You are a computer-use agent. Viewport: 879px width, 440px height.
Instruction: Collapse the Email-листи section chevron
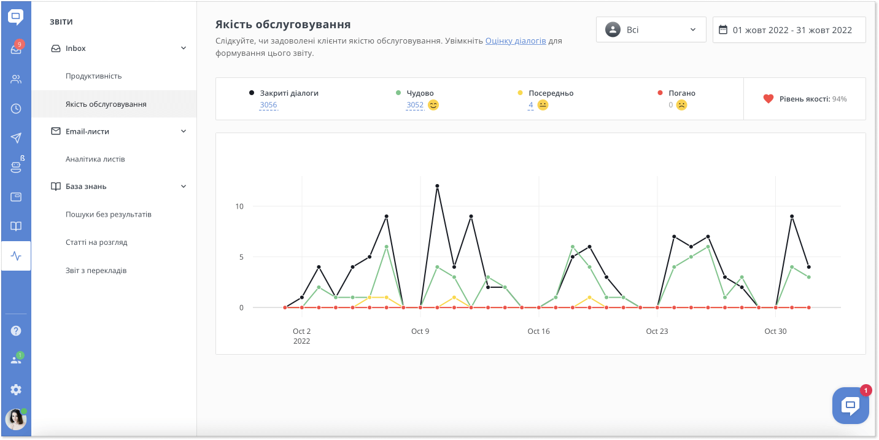click(184, 131)
